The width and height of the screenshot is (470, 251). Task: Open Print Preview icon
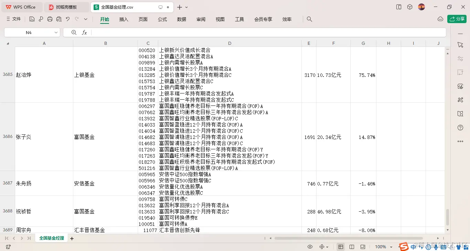pyautogui.click(x=59, y=19)
